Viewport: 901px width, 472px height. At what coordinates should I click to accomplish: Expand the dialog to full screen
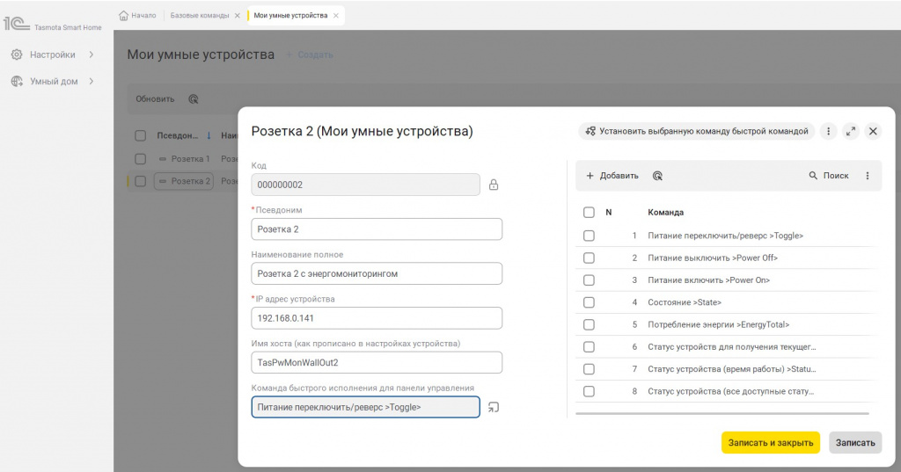tap(850, 131)
